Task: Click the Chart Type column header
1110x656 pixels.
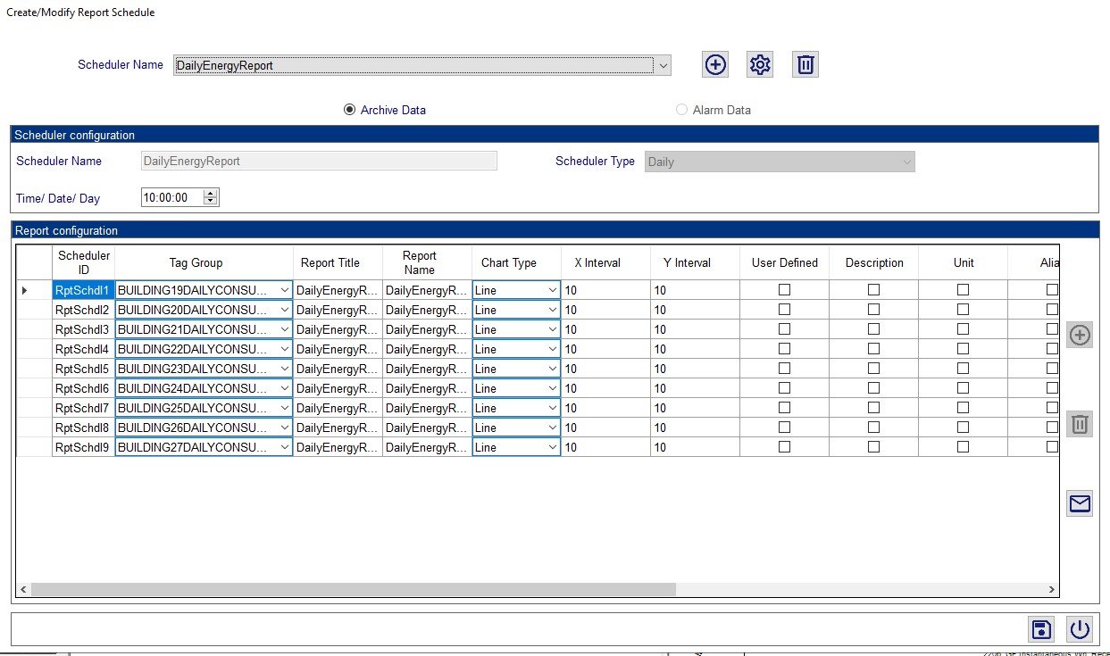Action: point(508,262)
